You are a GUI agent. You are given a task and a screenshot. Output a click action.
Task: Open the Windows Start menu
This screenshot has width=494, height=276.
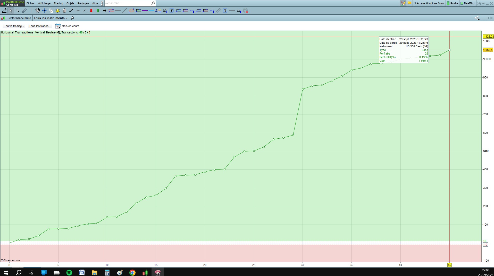(x=6, y=272)
